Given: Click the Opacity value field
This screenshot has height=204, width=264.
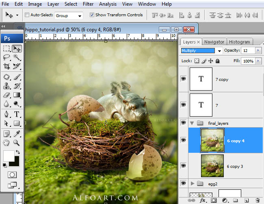Looking at the screenshot, I should pos(248,50).
